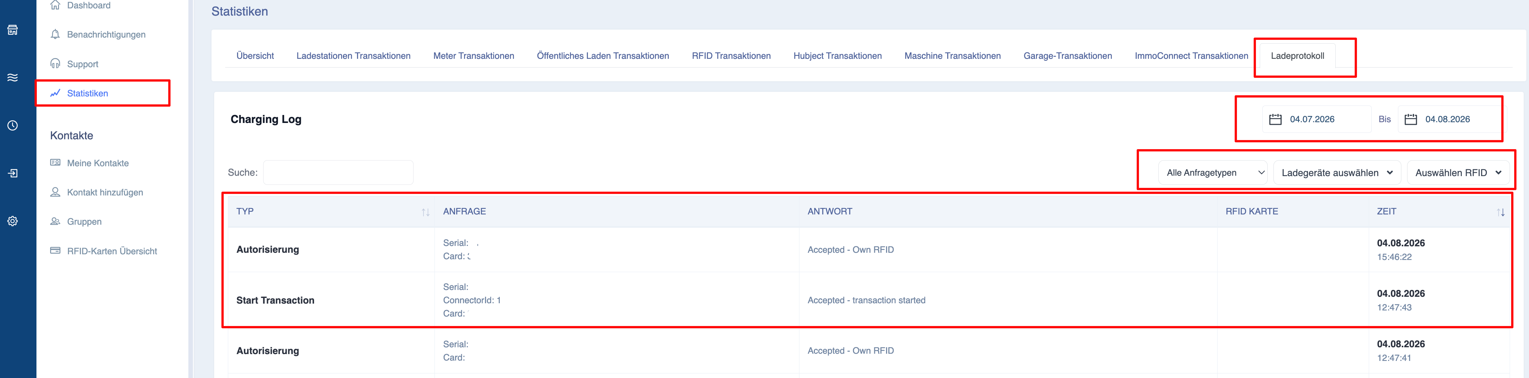This screenshot has height=378, width=1529.
Task: Sort the table by the TYP column arrows
Action: pos(425,212)
